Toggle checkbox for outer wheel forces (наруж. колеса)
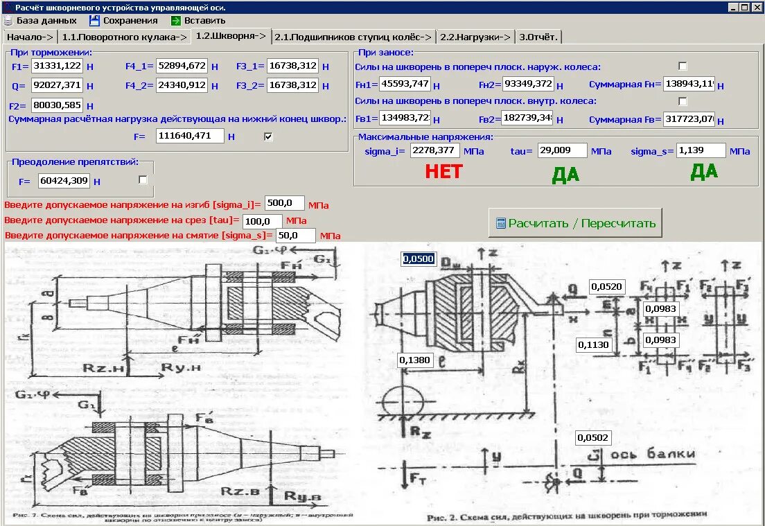The height and width of the screenshot is (526, 765). click(683, 66)
